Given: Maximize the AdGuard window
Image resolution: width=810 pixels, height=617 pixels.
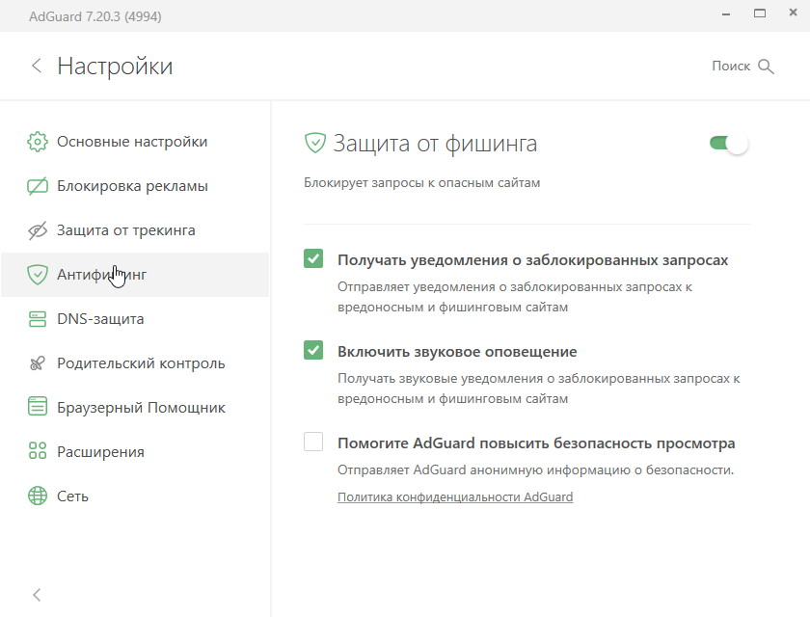Looking at the screenshot, I should [x=760, y=13].
